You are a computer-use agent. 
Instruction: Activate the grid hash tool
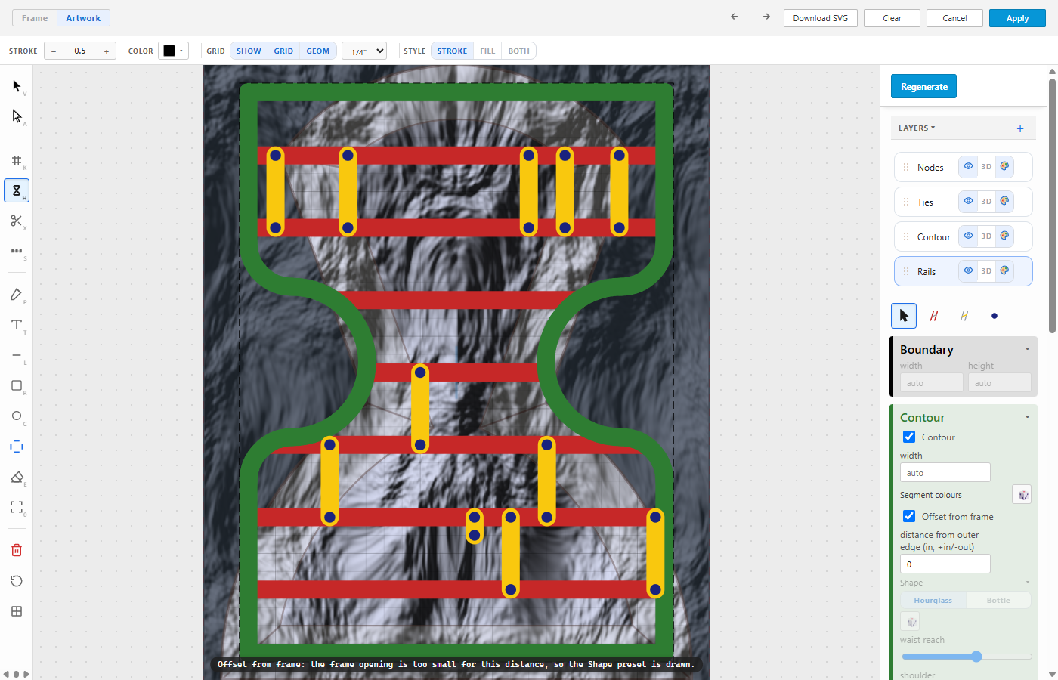17,160
